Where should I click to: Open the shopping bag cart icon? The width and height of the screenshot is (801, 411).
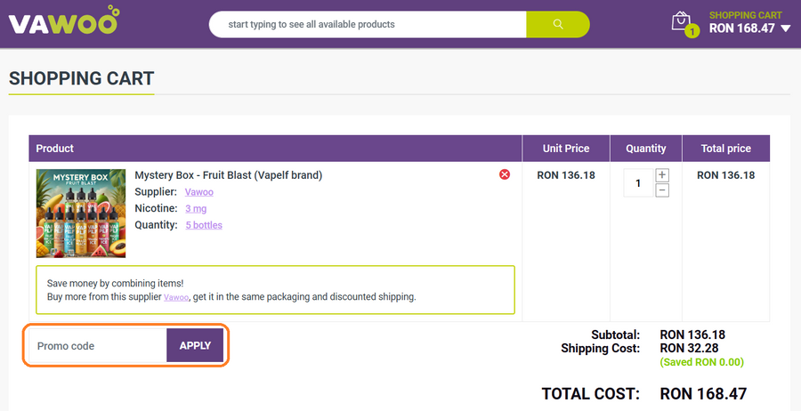coord(681,20)
